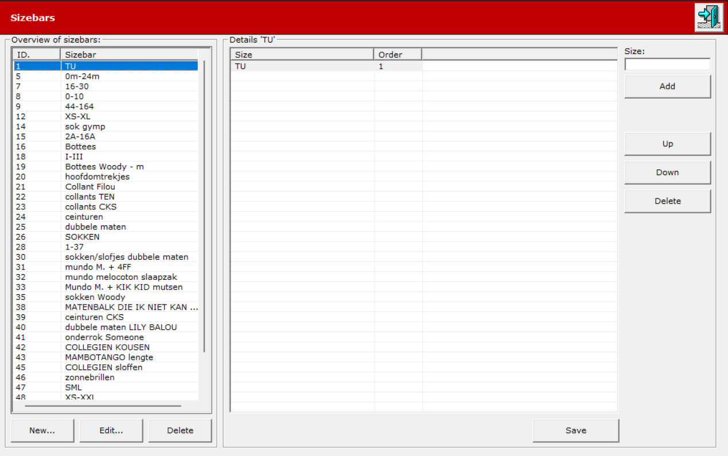
Task: Focus the Size text input field
Action: (667, 64)
